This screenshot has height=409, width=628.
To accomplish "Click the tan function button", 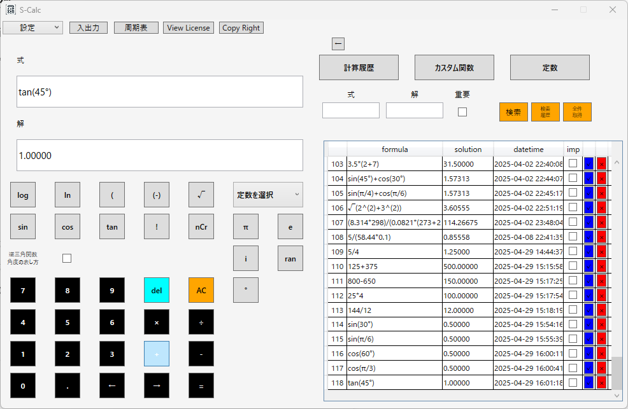I will [112, 226].
